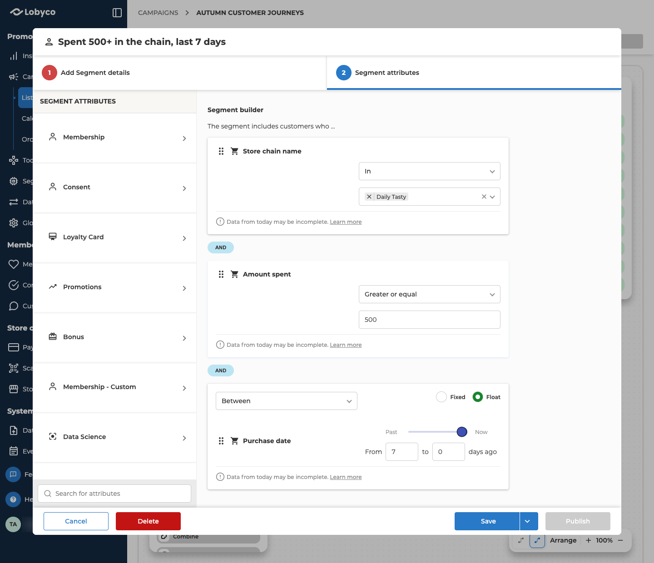654x563 pixels.
Task: Expand the Data Science attribute category
Action: coord(114,437)
